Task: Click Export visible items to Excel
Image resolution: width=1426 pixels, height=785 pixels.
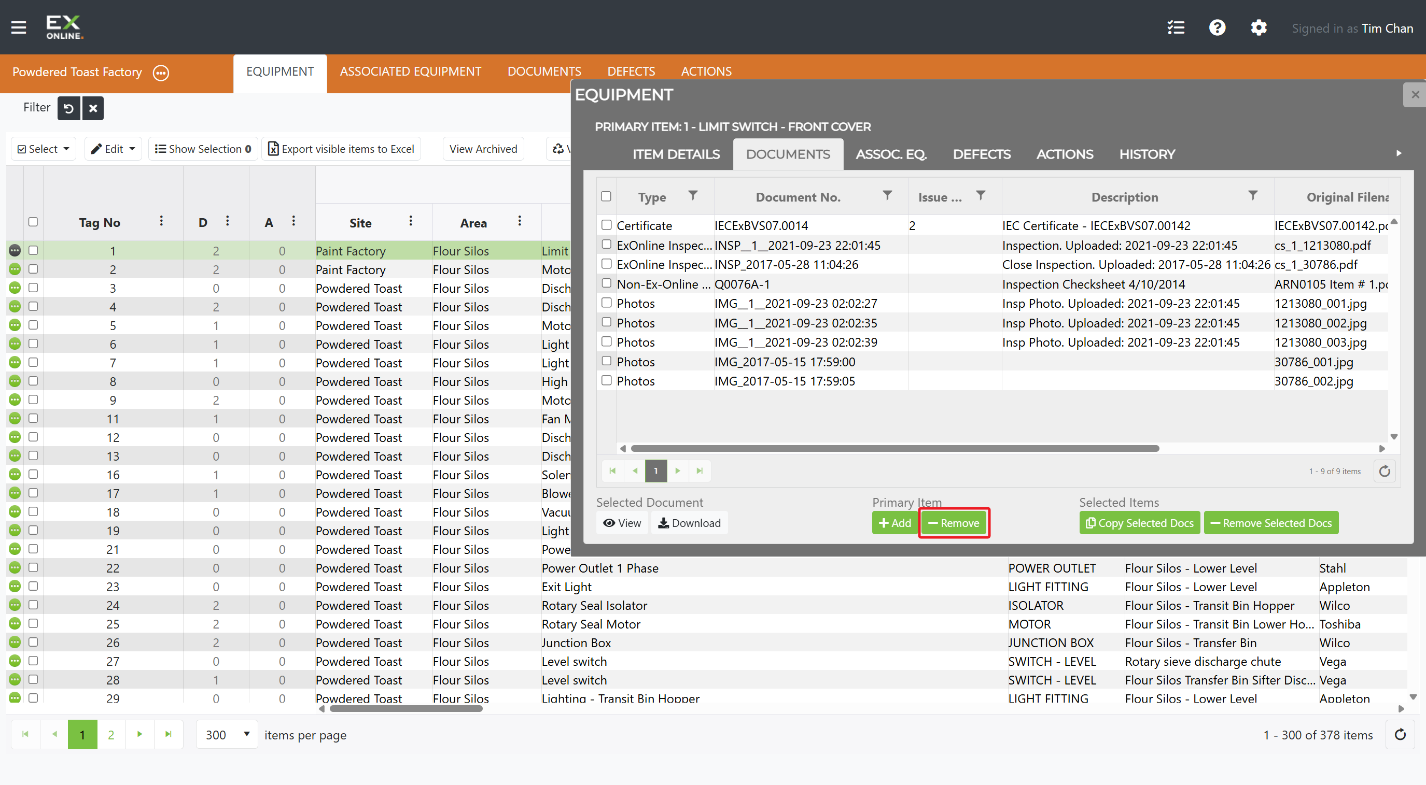Action: pyautogui.click(x=341, y=149)
